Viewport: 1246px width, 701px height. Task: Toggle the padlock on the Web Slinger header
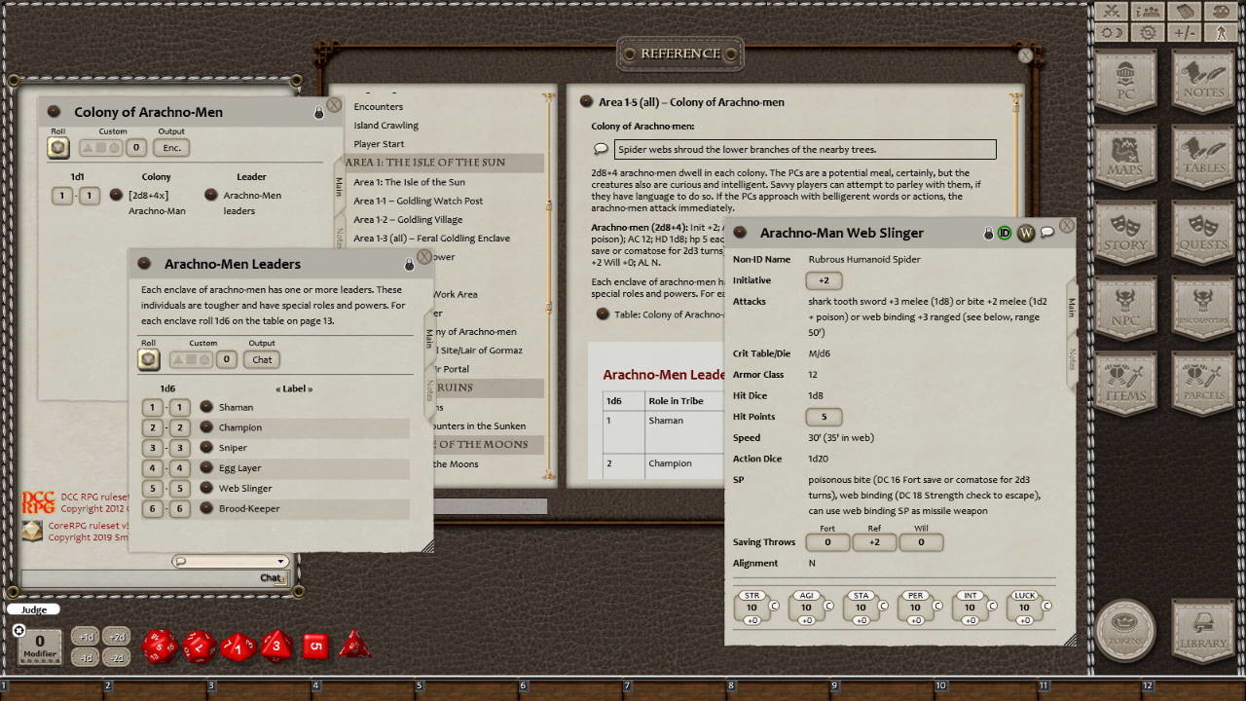point(985,233)
